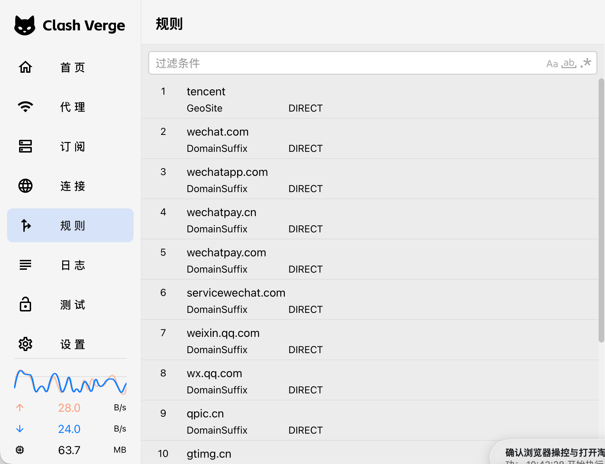Click the 24.0 download speed value
Screen dimensions: 605x464
point(69,429)
